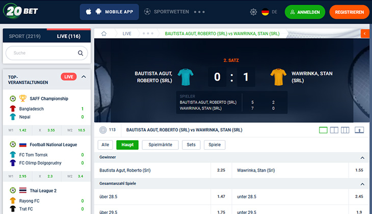Select the Spielmärkte filter
This screenshot has height=214, width=372.
tap(161, 145)
